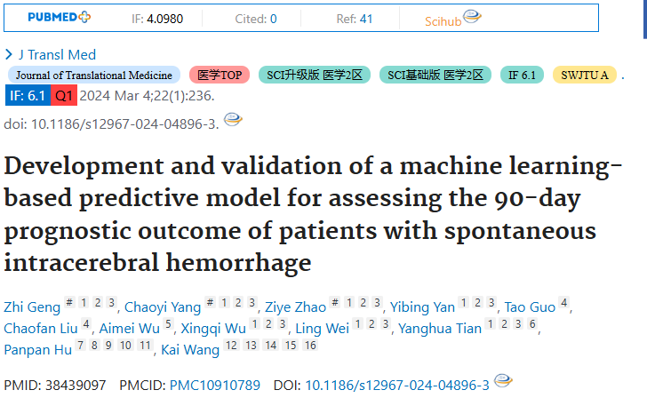This screenshot has height=398, width=647.
Task: Click the red 医学TOP badge
Action: [x=220, y=75]
